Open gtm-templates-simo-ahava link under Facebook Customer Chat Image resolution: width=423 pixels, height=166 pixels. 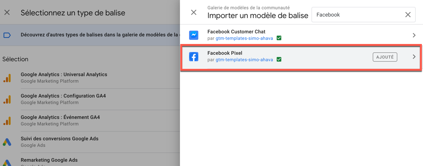click(x=244, y=38)
